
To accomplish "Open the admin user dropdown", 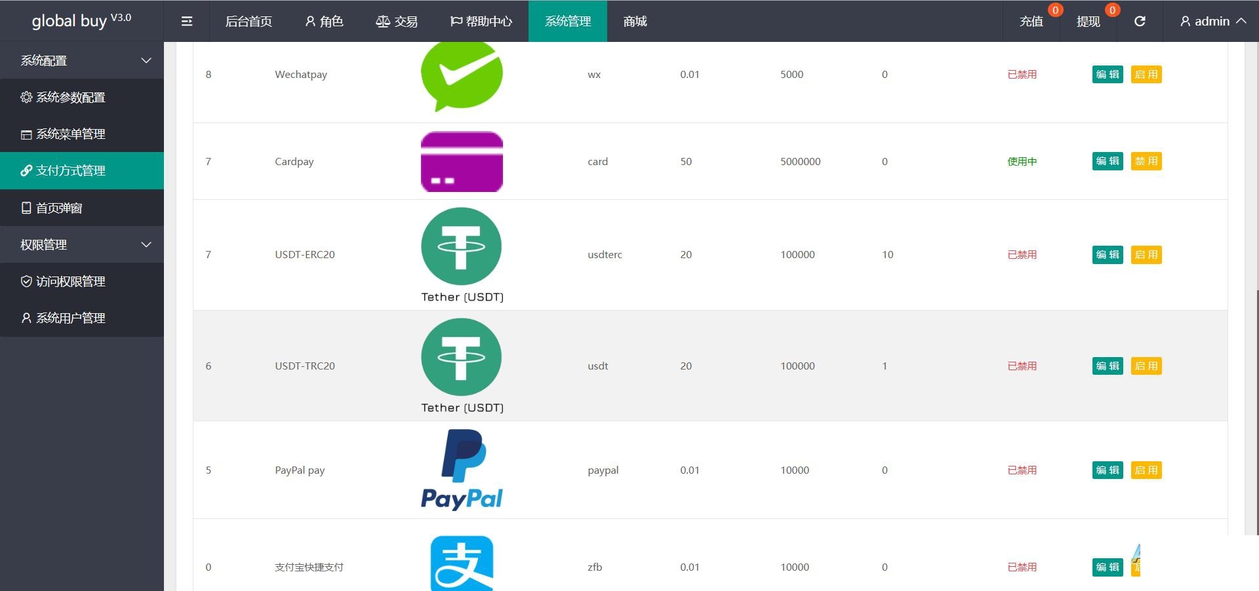I will point(1212,21).
